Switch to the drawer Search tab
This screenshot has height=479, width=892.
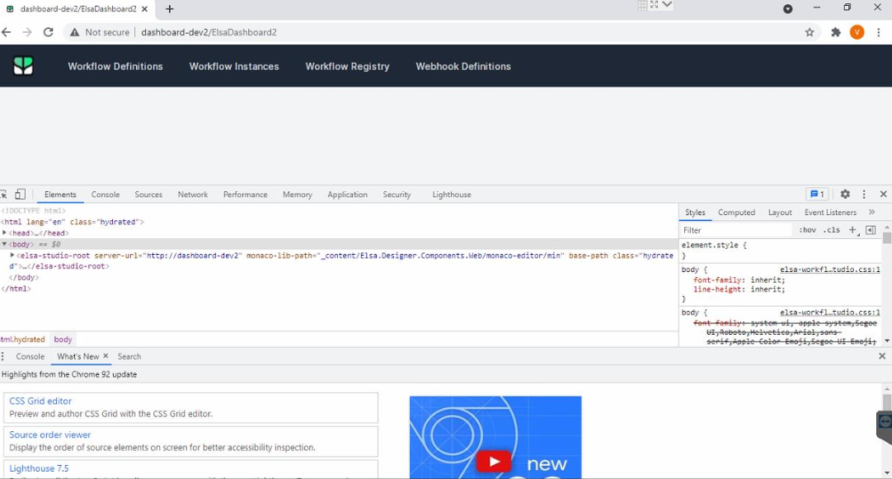point(129,357)
